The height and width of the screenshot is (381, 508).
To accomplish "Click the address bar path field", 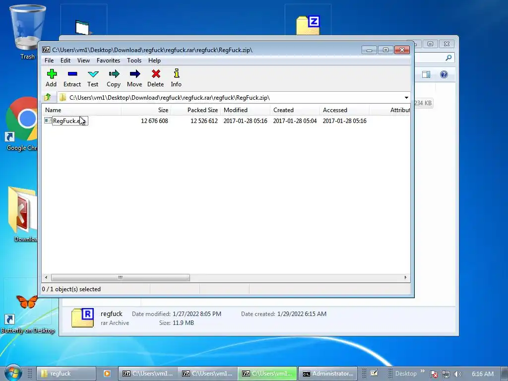I will [233, 98].
